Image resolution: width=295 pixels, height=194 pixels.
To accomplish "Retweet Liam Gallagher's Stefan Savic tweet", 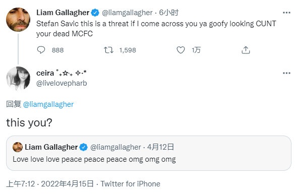I will coord(109,50).
